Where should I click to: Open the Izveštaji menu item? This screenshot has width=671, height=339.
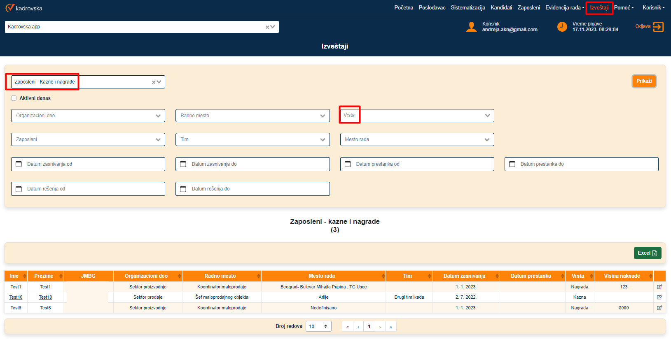click(x=599, y=8)
